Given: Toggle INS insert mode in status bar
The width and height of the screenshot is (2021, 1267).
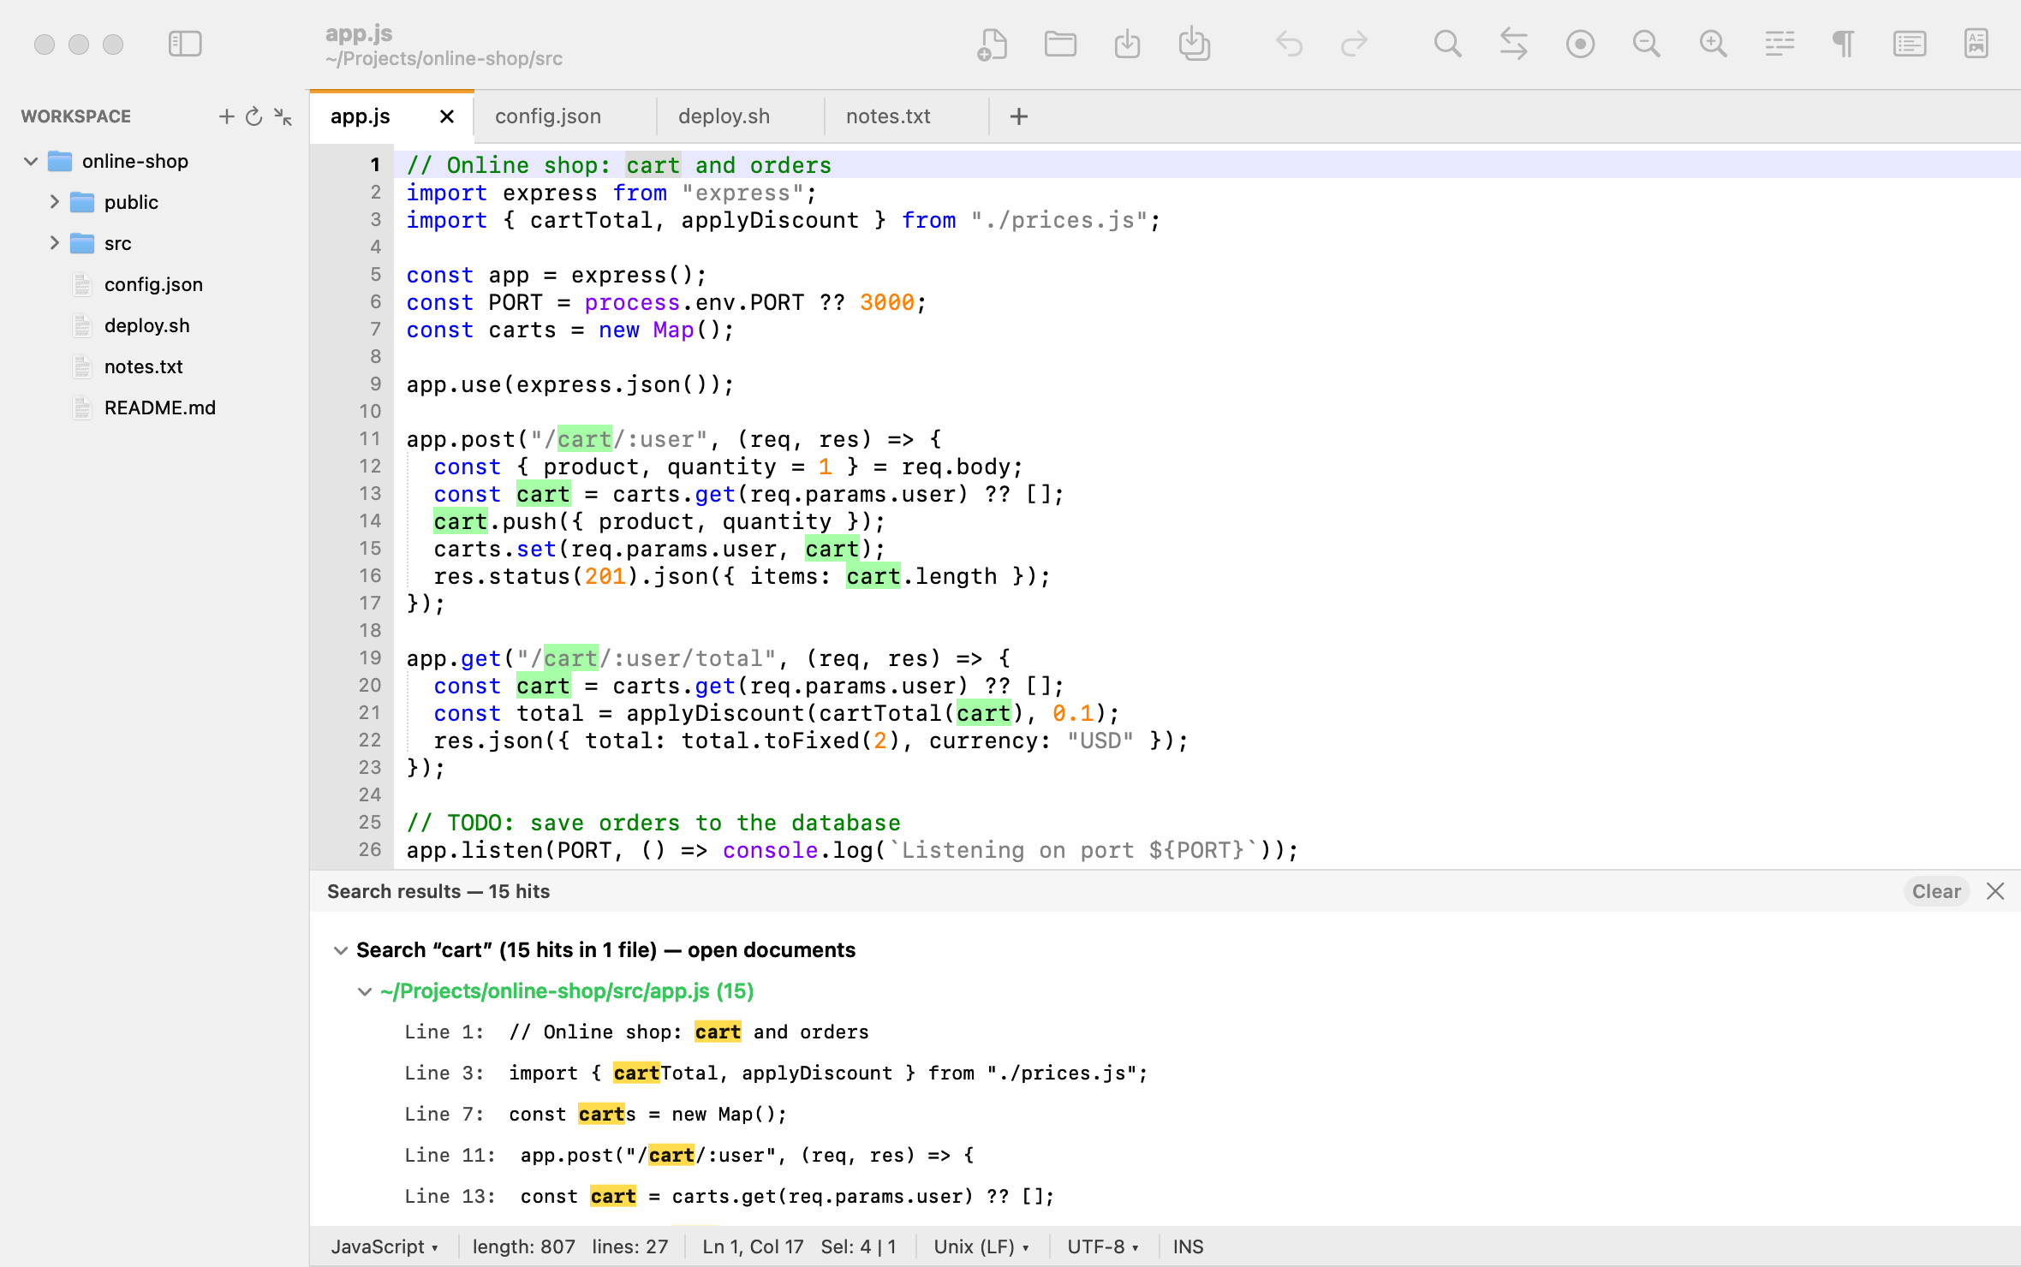Looking at the screenshot, I should tap(1188, 1246).
